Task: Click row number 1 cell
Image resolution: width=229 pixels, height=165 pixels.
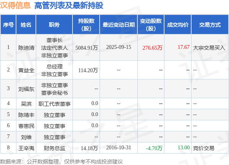Action: 8,47
